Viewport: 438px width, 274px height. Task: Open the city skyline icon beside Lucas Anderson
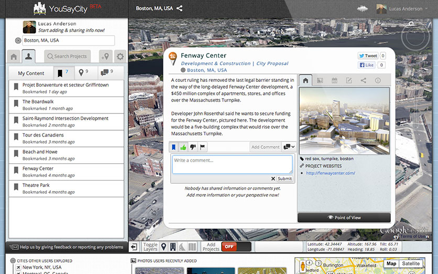point(363,9)
